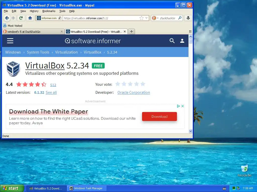Click the forward navigation arrow

14,18
